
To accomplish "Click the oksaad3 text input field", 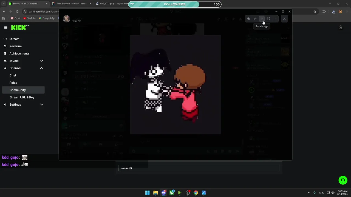I will click(x=199, y=168).
